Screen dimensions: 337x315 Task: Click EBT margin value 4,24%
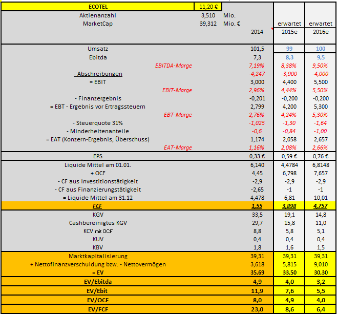pyautogui.click(x=289, y=115)
